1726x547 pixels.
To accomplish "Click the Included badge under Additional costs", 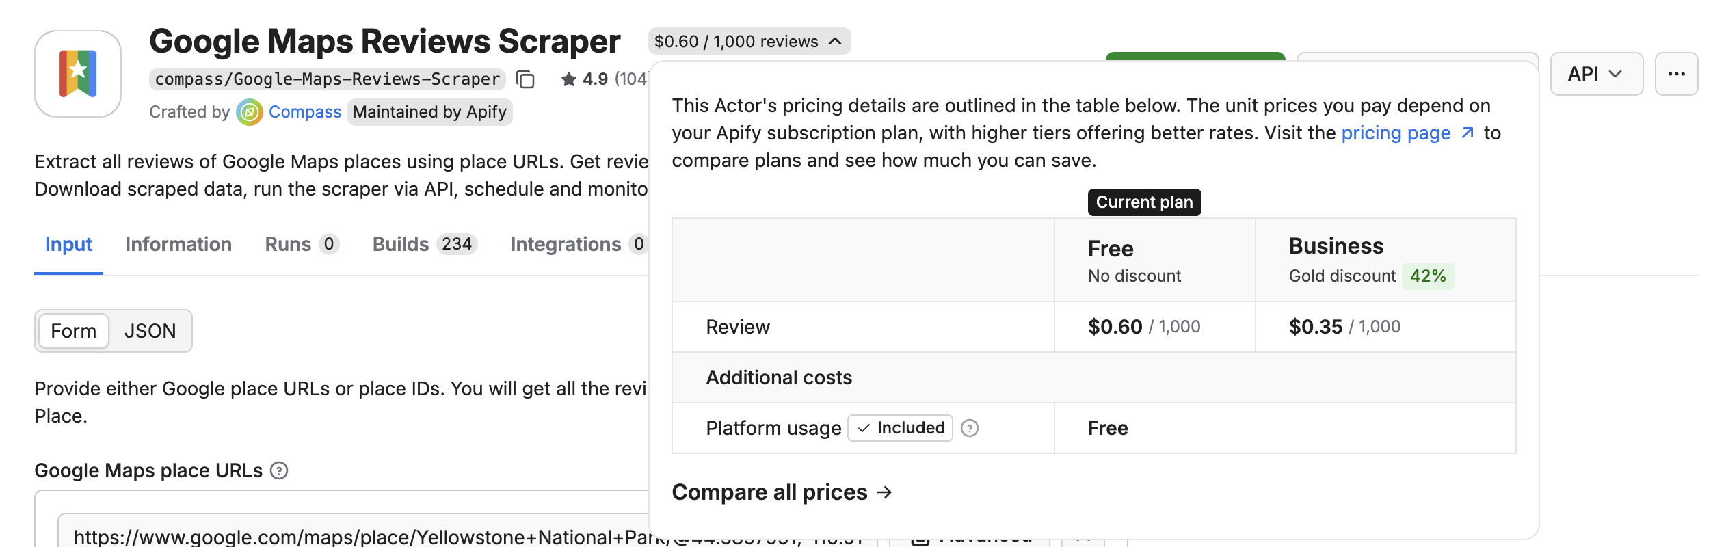I will tap(899, 428).
